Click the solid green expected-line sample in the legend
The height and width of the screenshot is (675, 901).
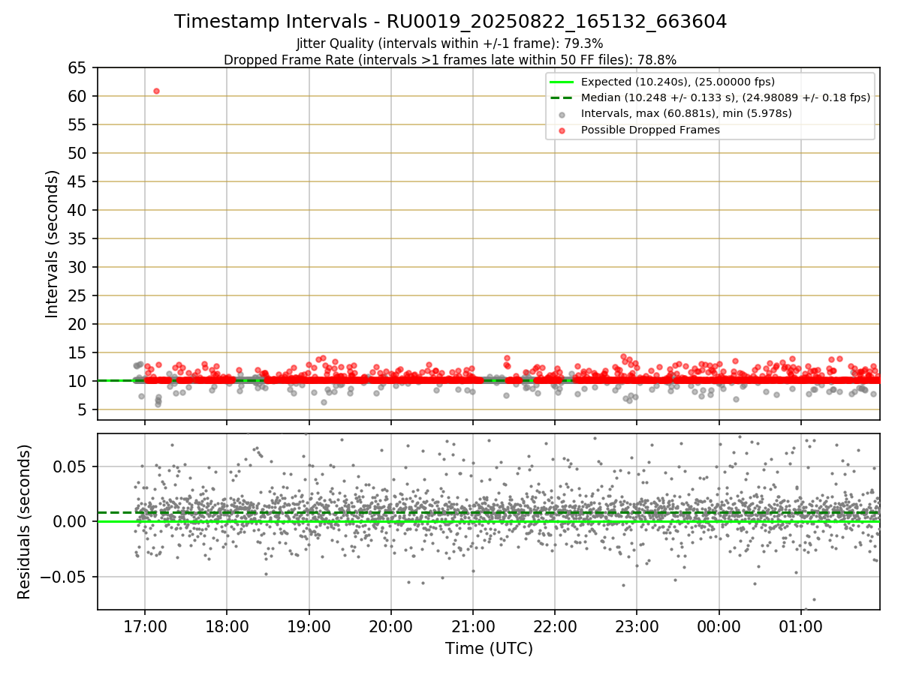[x=562, y=82]
